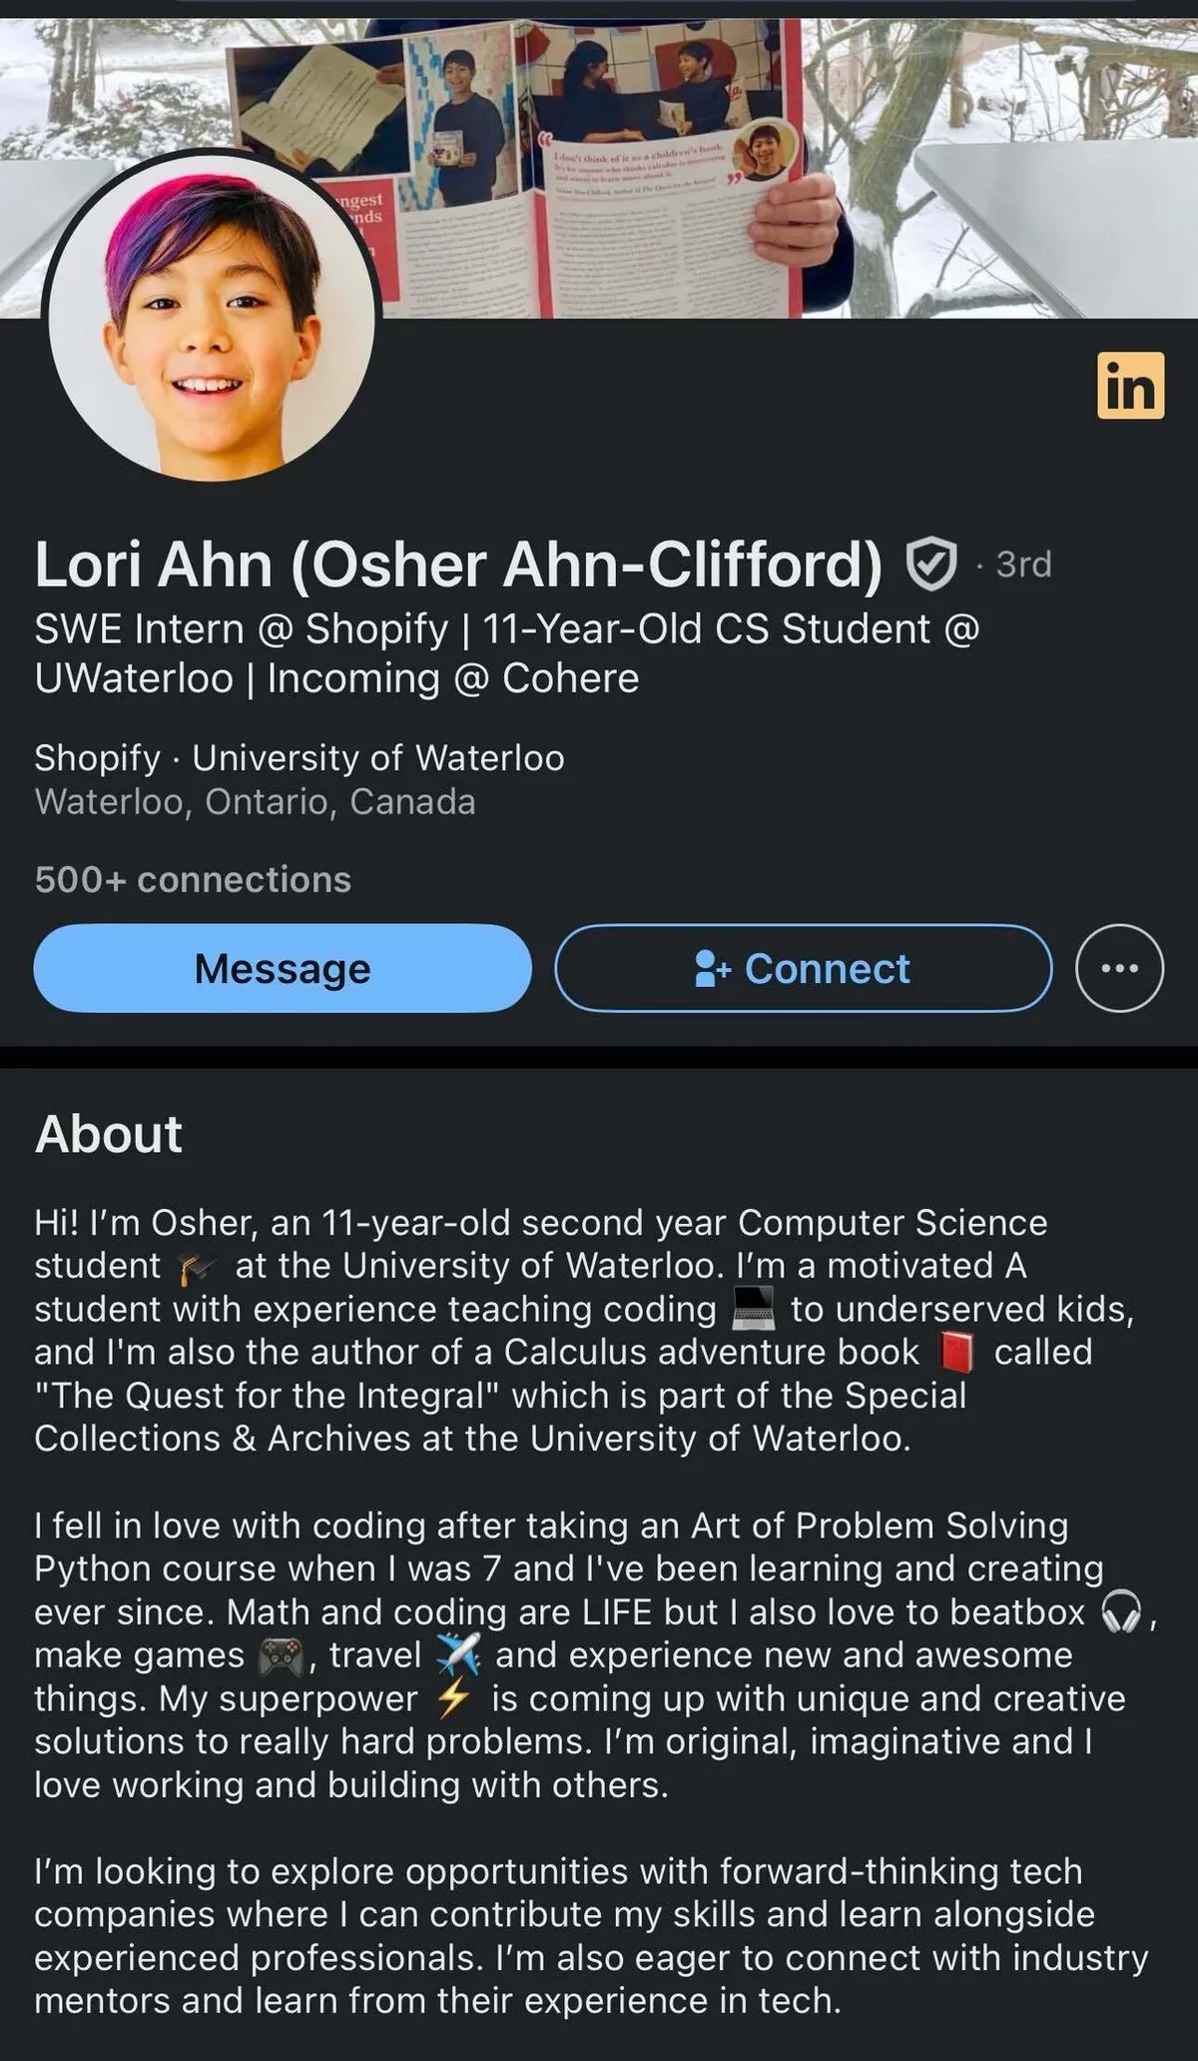Screen dimensions: 1198x2061
Task: Open the circular profile photo
Action: pos(211,319)
